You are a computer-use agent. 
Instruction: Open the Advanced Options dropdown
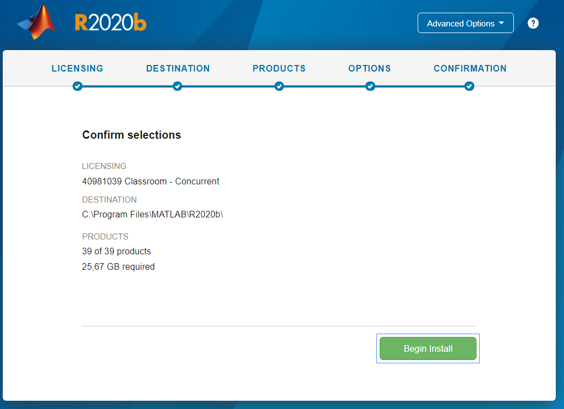point(466,23)
